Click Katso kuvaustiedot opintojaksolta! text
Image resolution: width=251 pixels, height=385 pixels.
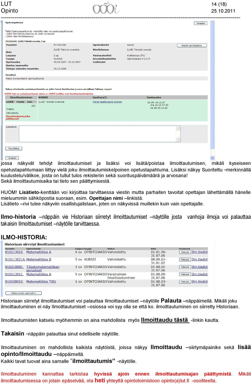[x=25, y=78]
